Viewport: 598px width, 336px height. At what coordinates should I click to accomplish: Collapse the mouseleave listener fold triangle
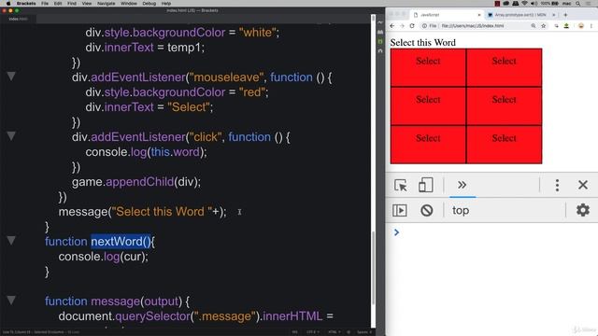tap(11, 77)
